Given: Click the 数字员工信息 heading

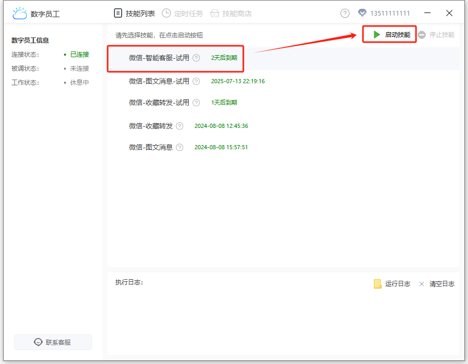Looking at the screenshot, I should pos(30,40).
